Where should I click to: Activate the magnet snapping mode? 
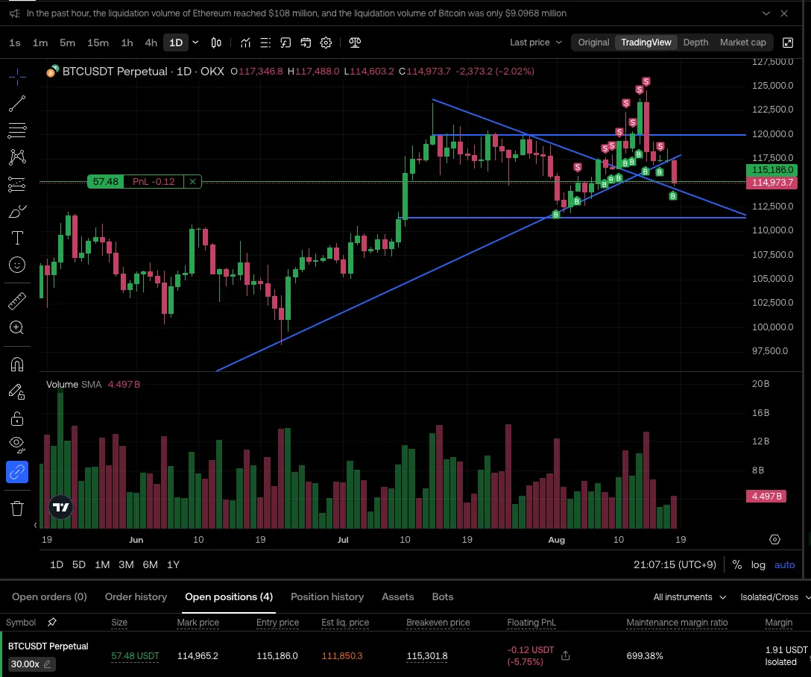coord(17,365)
